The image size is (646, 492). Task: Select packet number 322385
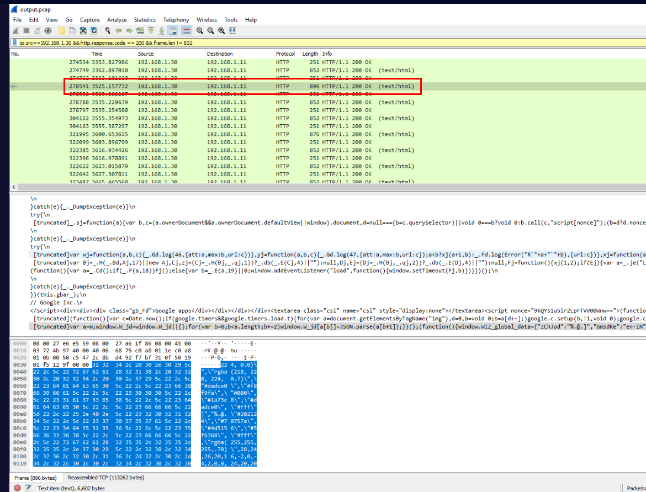[x=328, y=150]
